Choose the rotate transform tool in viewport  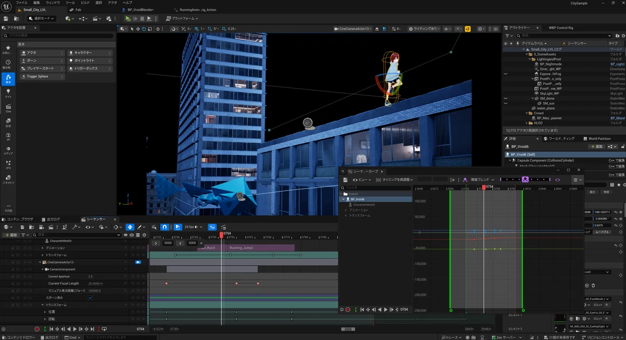coord(144,29)
